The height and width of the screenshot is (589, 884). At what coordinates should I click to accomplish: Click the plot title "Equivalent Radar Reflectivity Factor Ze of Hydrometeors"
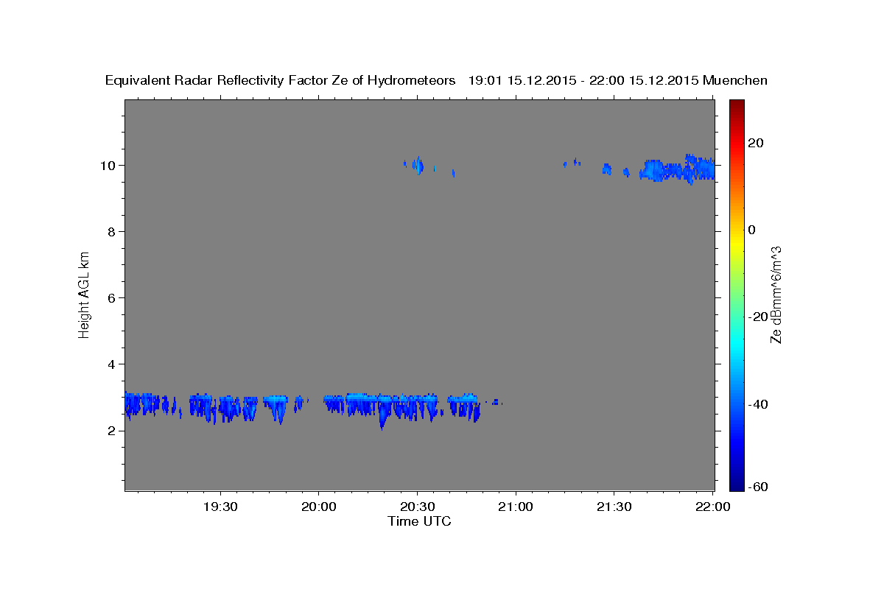tap(280, 81)
